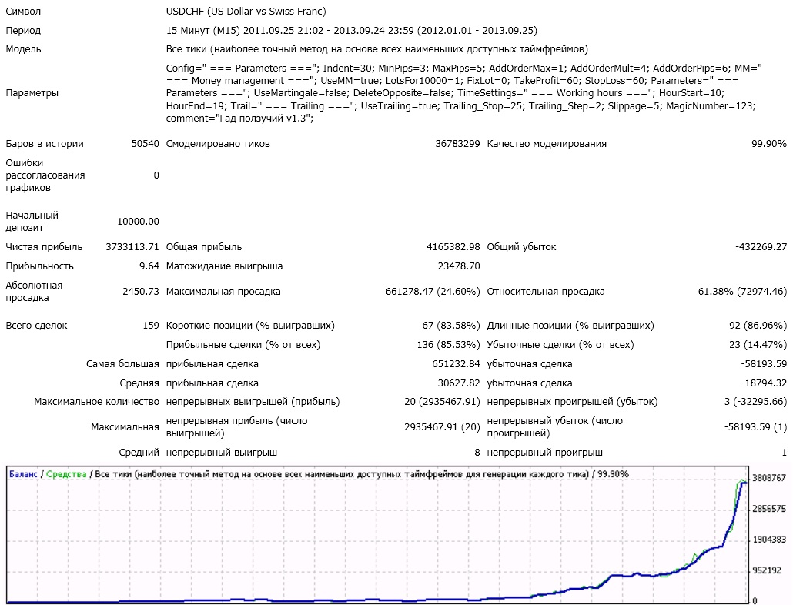Select max consecutive profit value 2935467.91 (20)

point(442,427)
